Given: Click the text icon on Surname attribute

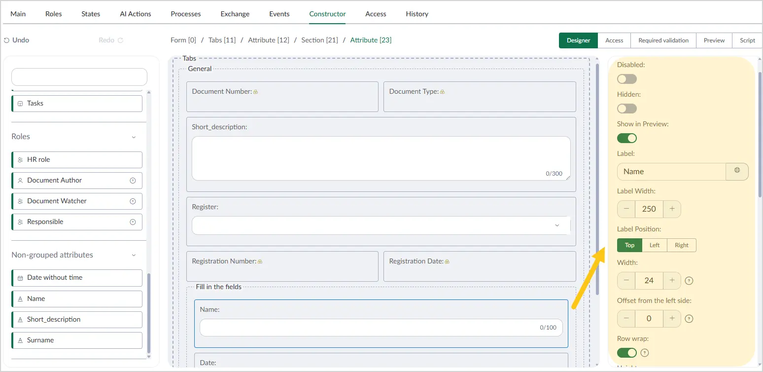Looking at the screenshot, I should pos(20,340).
